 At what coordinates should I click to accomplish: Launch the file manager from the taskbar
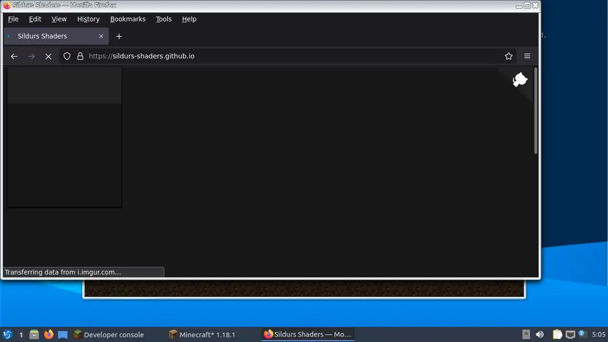click(x=34, y=335)
